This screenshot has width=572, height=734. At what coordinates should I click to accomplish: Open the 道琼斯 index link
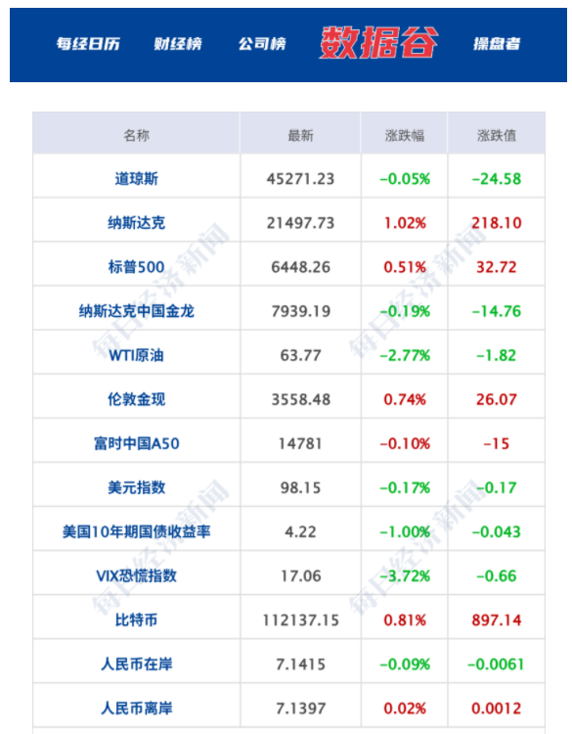point(136,179)
